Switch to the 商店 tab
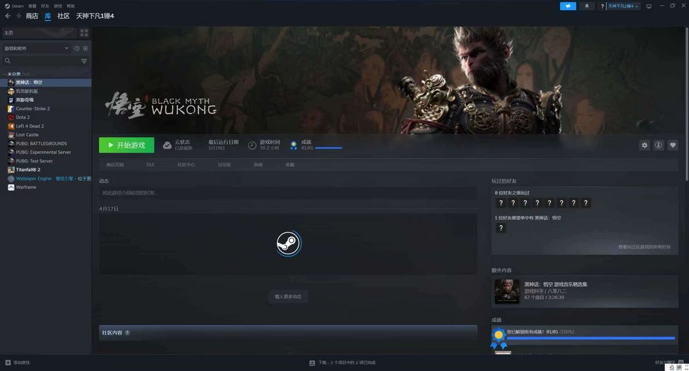Screen dimensions: 689x371 point(32,16)
